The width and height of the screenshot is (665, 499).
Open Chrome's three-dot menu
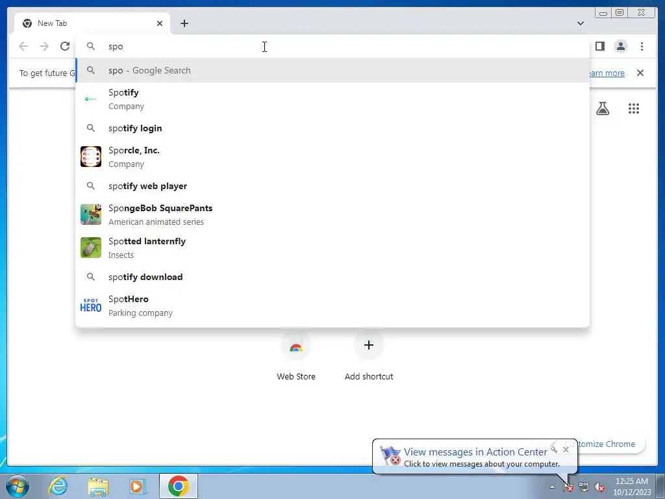[x=642, y=46]
